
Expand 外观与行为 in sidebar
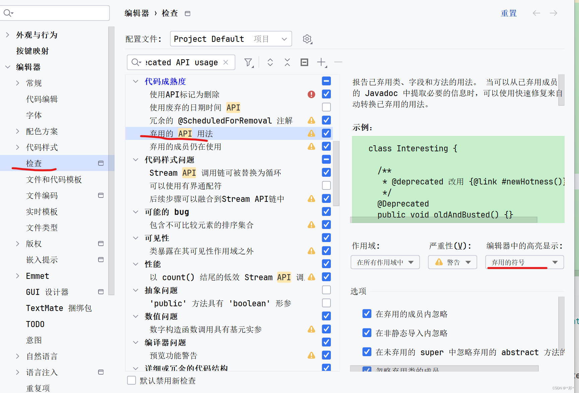pyautogui.click(x=8, y=35)
